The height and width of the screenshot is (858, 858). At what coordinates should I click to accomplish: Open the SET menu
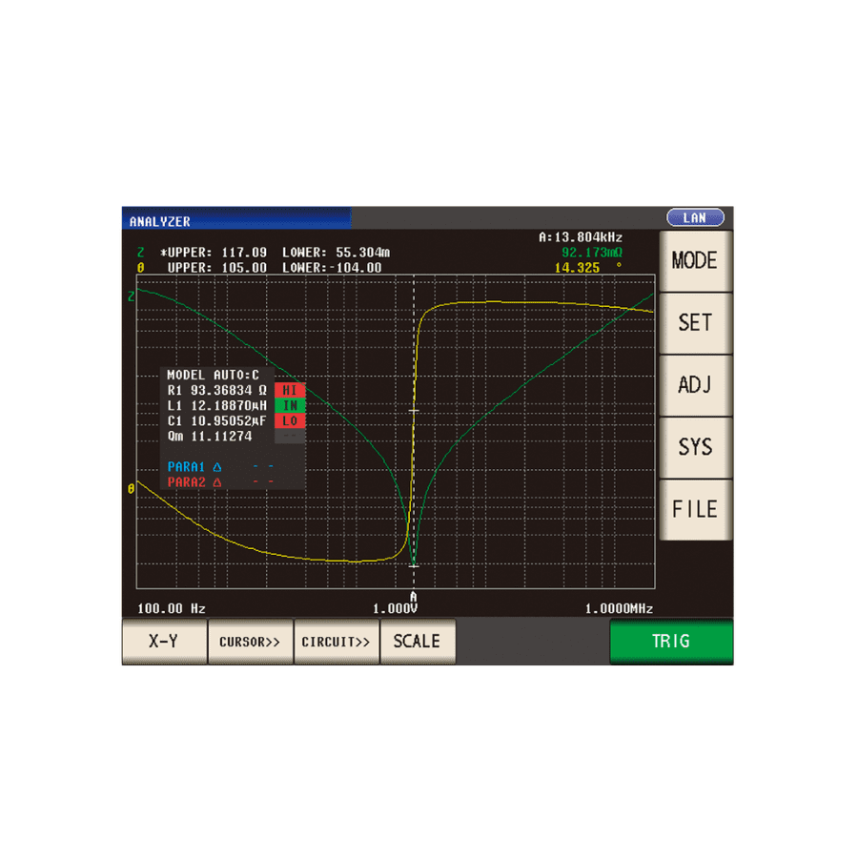695,323
